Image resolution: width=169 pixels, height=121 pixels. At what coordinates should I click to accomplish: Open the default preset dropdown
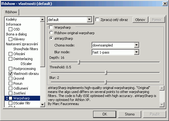click(89, 20)
